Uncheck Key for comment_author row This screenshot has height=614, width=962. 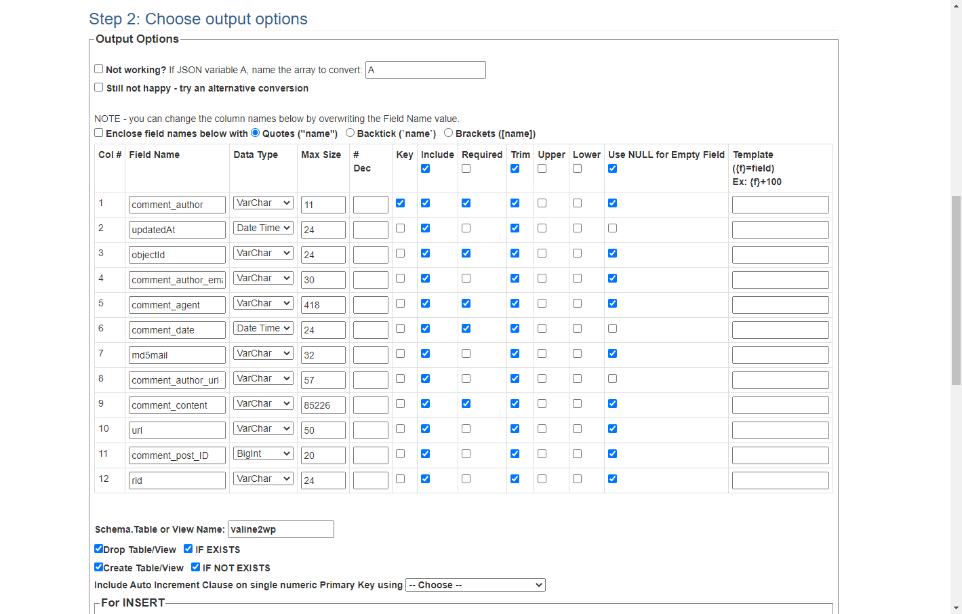coord(401,203)
